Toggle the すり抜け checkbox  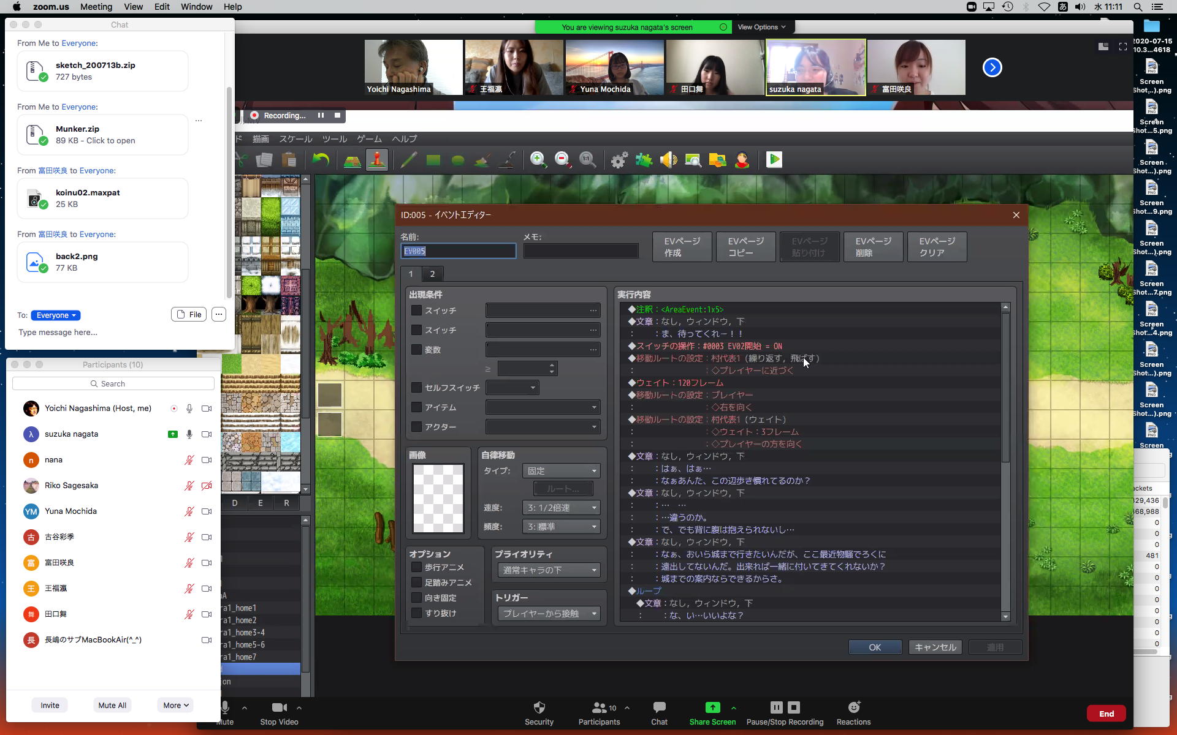tap(417, 613)
